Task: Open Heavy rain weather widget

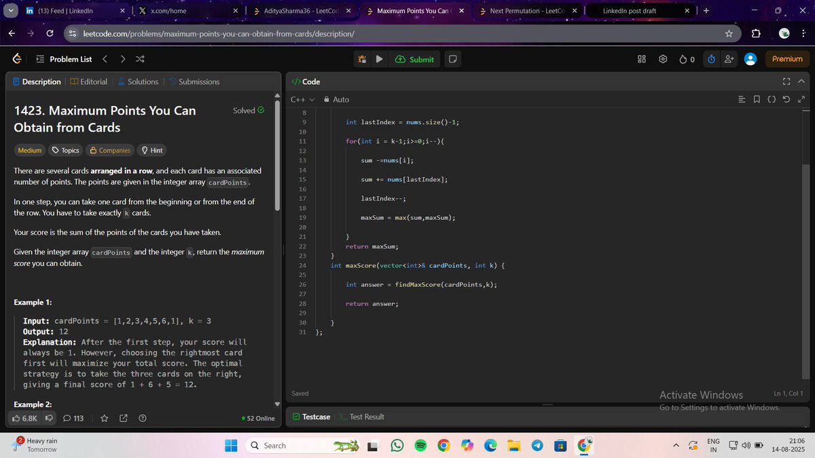Action: [34, 445]
